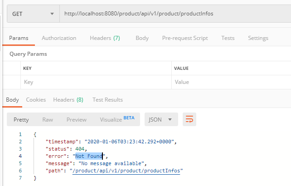
Task: Open the response Cookies tab
Action: click(36, 100)
